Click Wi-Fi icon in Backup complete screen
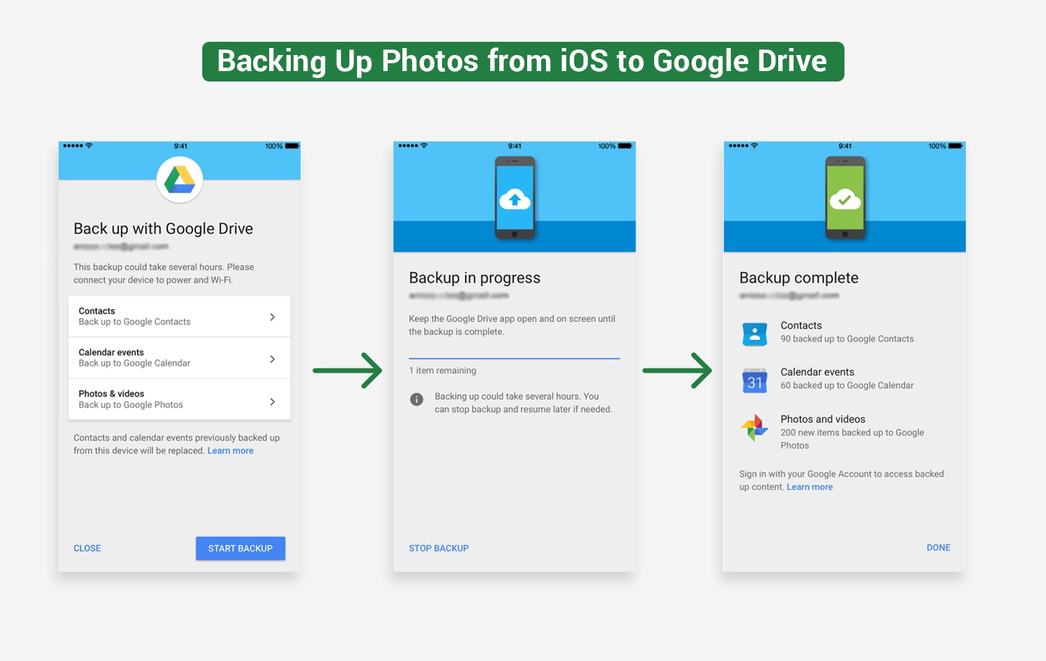Viewport: 1046px width, 661px height. coord(754,146)
